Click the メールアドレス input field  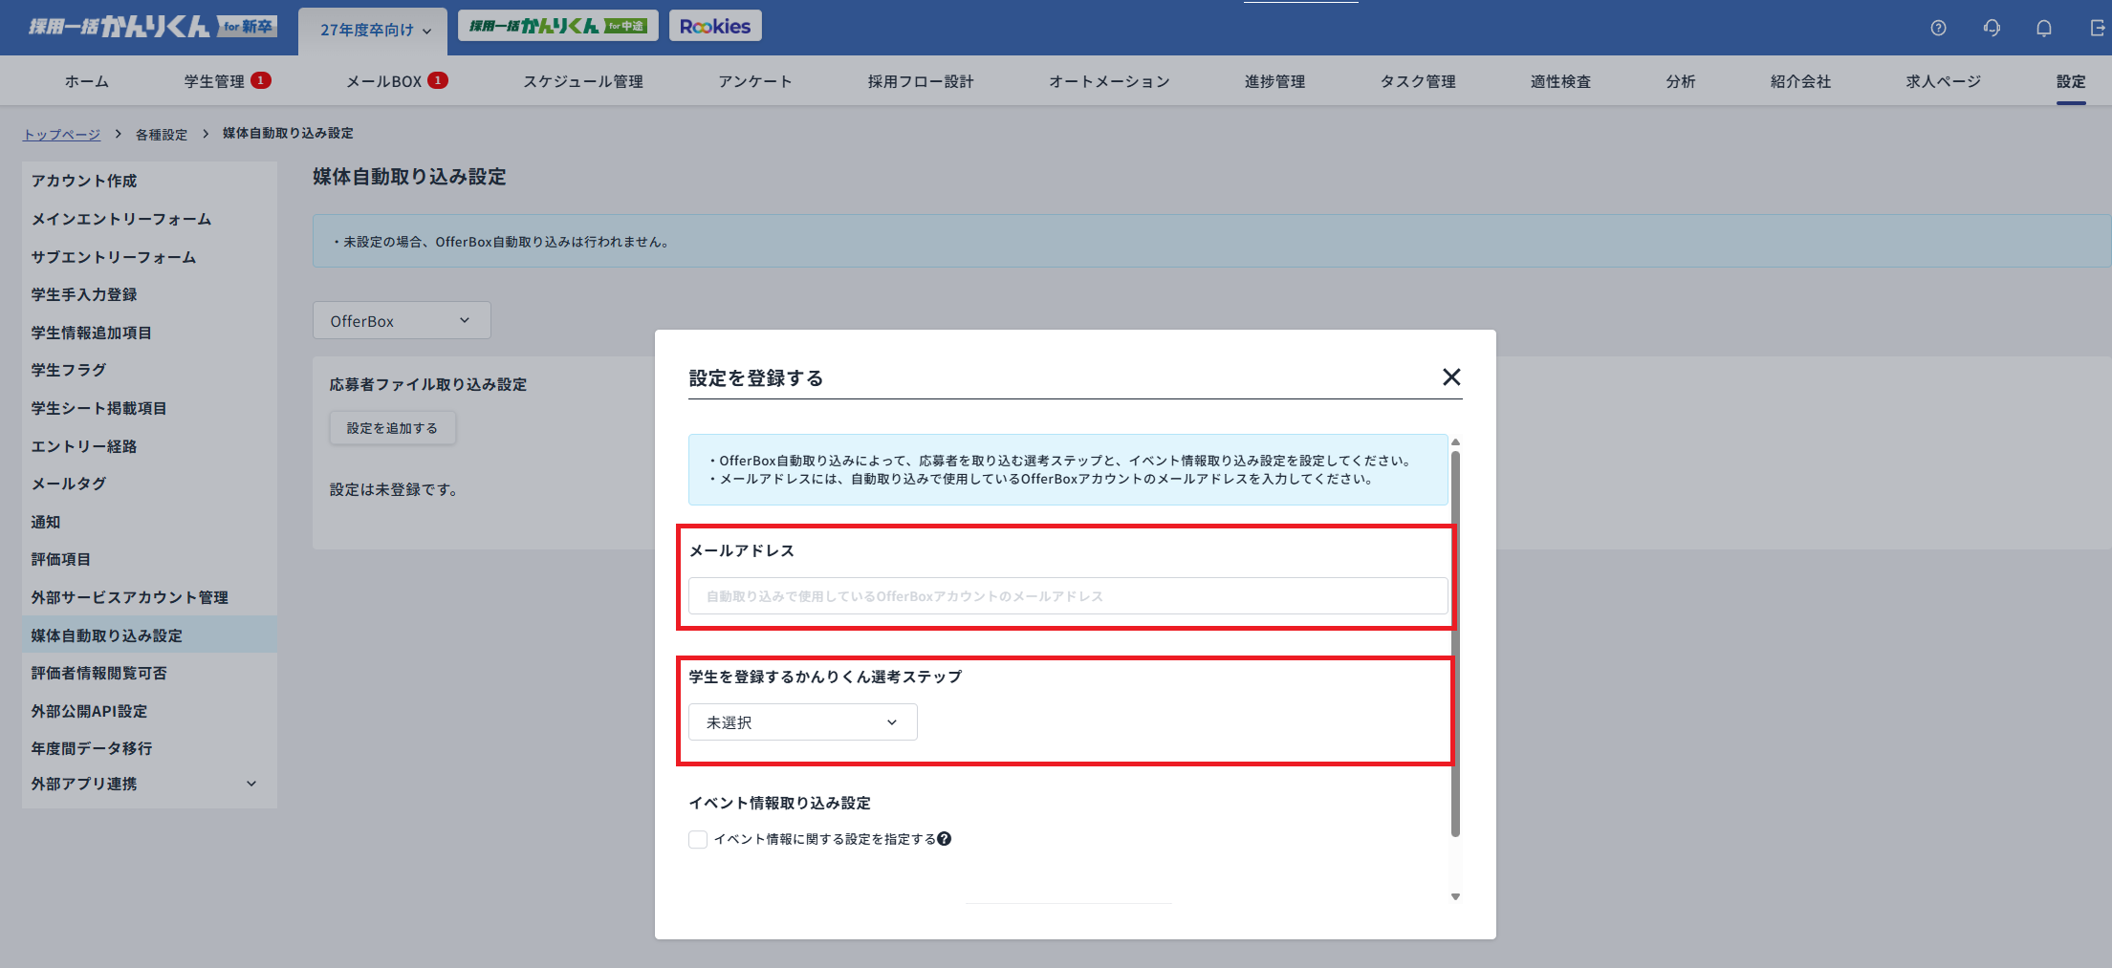[1067, 595]
